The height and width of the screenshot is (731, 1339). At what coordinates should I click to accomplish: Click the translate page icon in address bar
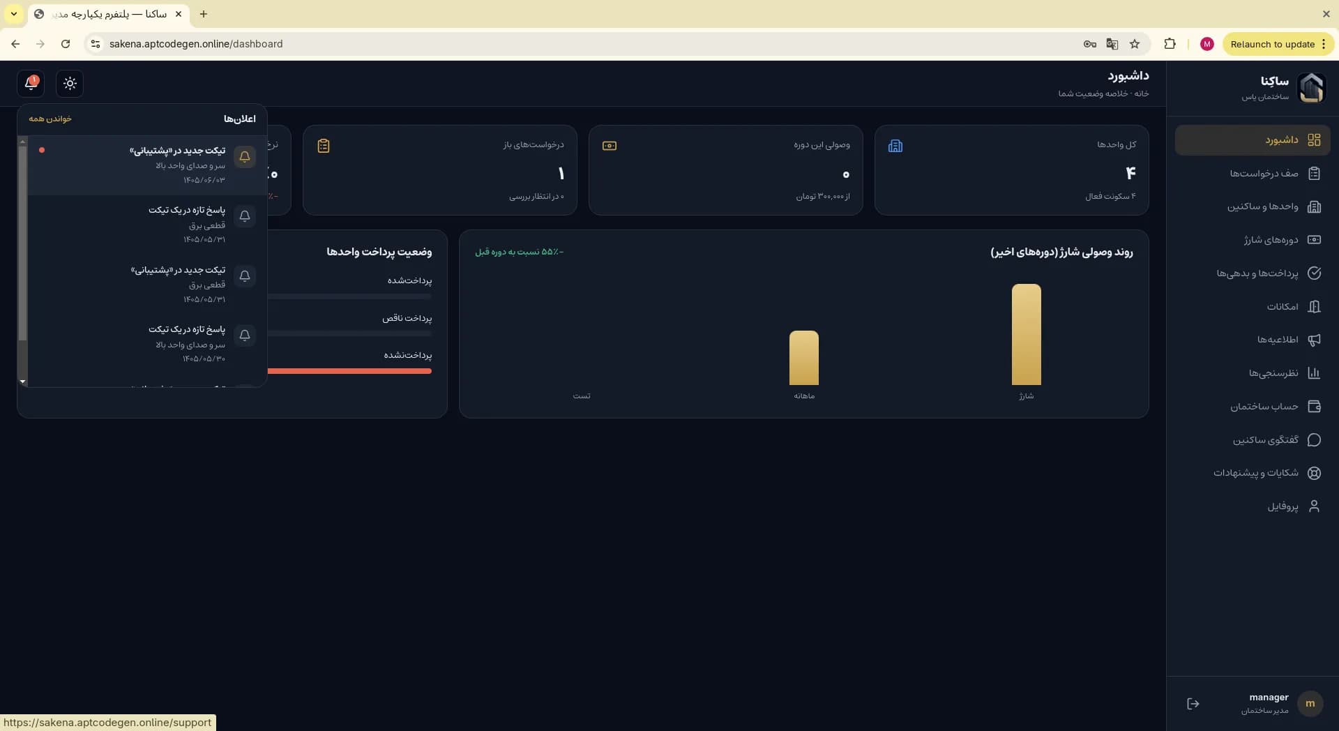coord(1112,44)
